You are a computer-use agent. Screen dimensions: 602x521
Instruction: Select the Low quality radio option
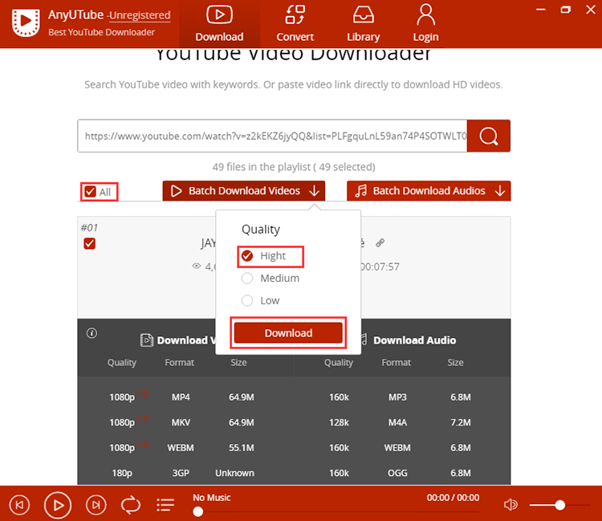(247, 300)
